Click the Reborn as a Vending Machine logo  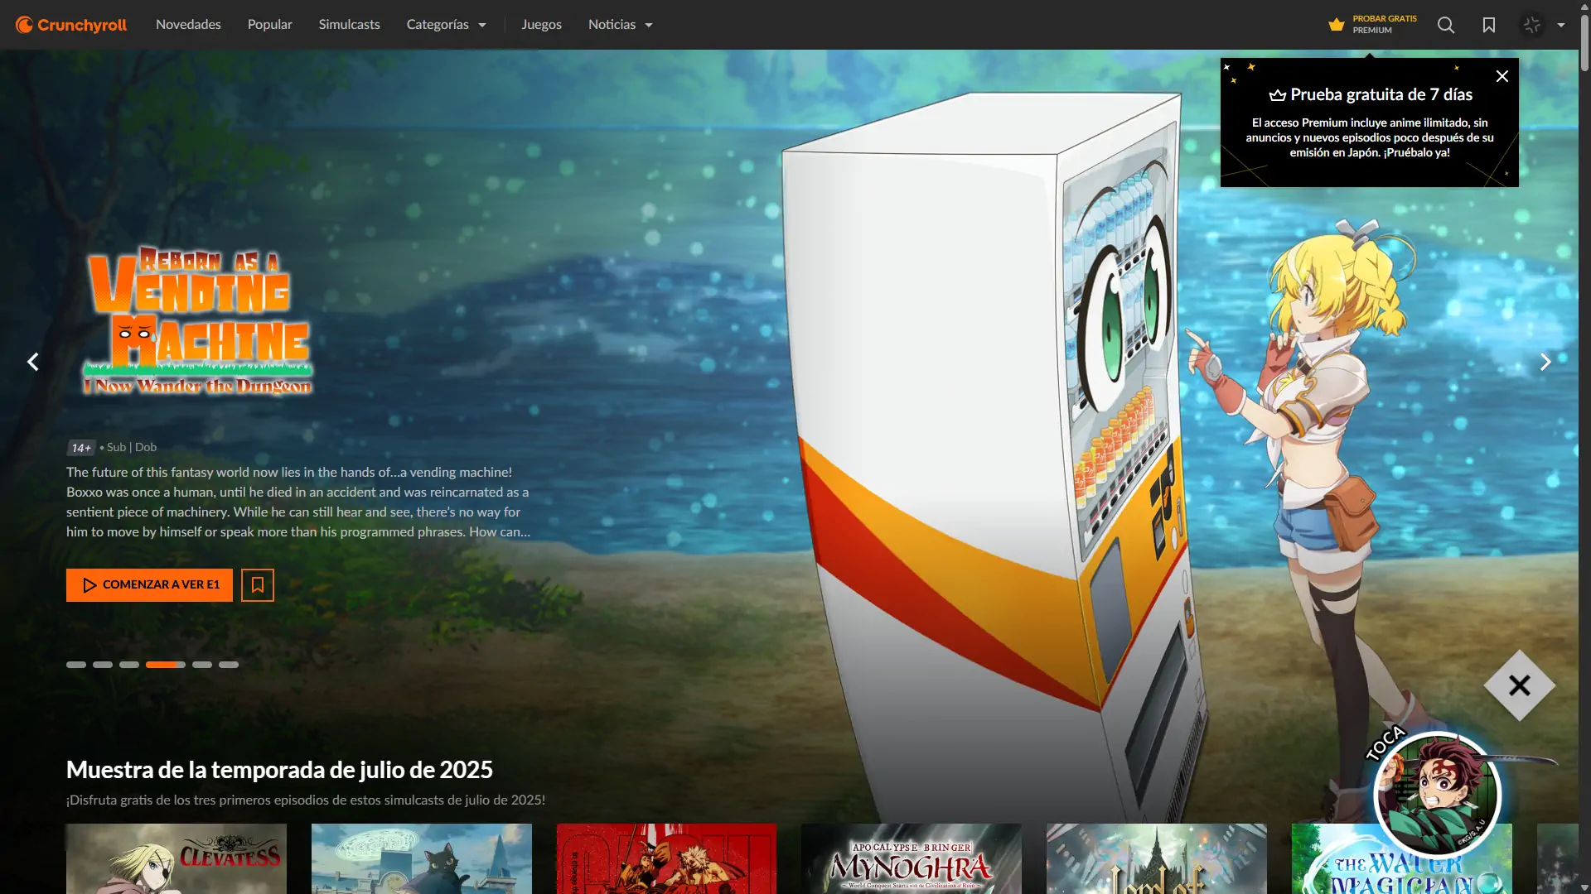click(198, 320)
